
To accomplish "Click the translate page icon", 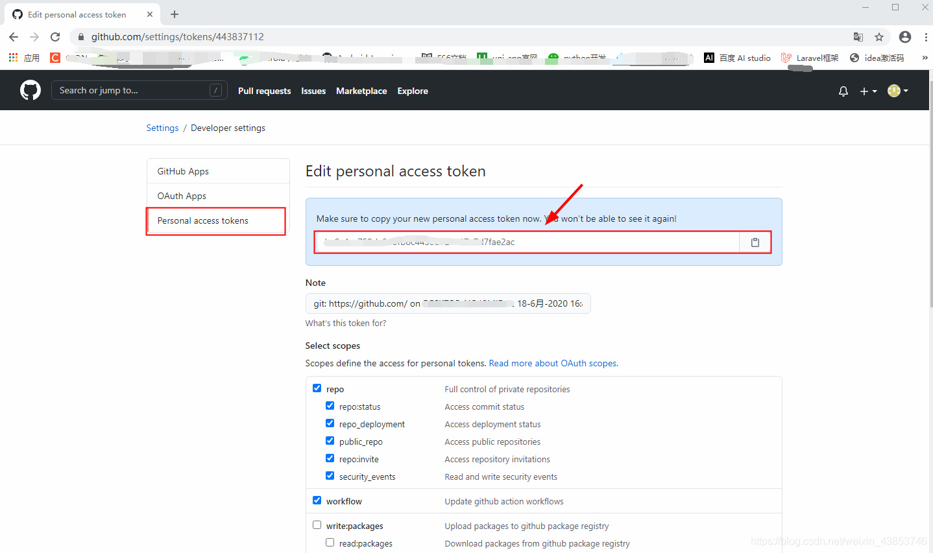I will pyautogui.click(x=858, y=37).
